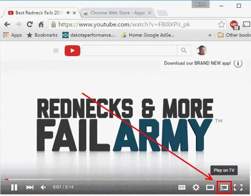This screenshot has width=251, height=196.
Task: Open video settings gear icon
Action: pos(196,187)
